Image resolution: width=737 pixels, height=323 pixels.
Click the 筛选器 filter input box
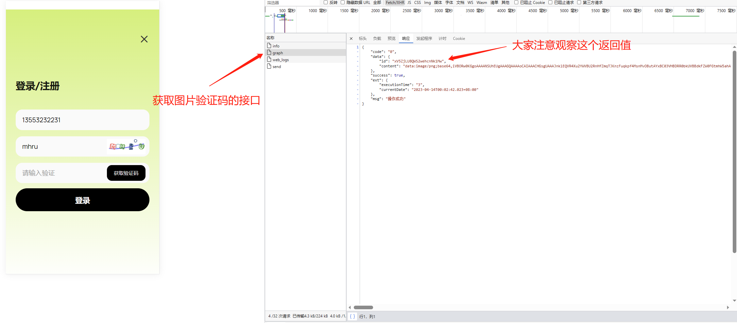293,3
